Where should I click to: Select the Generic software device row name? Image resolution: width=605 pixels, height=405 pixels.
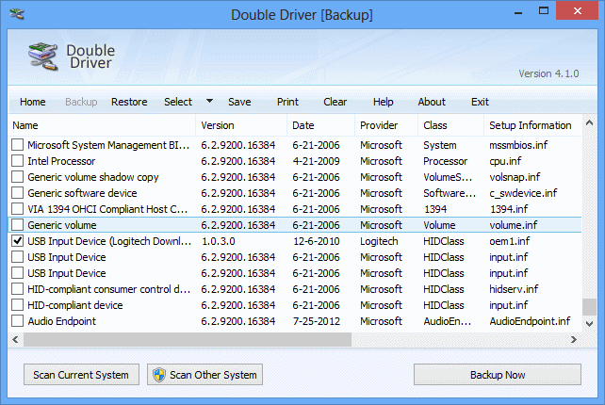pos(82,193)
